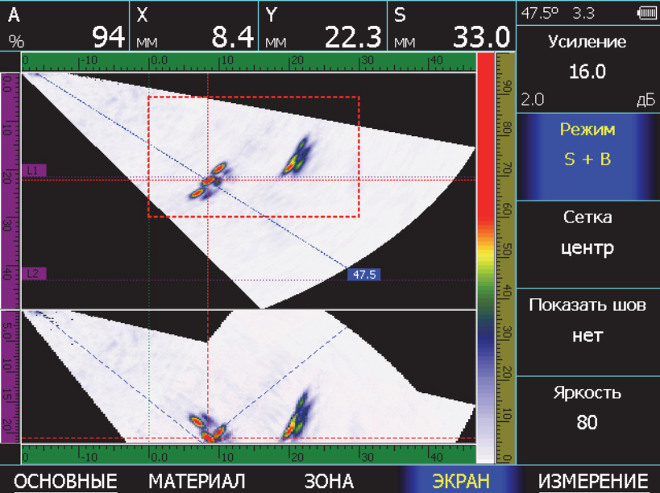Click the A % amplitude readout 94
The image size is (660, 493).
[64, 27]
